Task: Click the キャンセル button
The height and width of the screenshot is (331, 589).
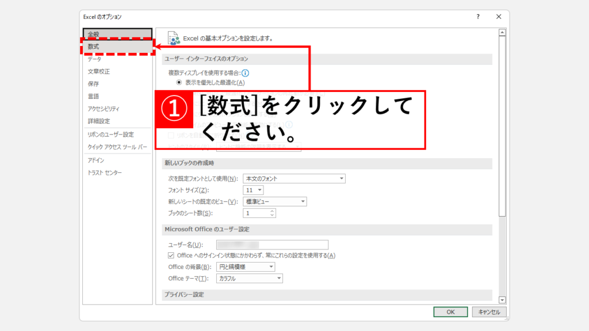Action: (489, 312)
